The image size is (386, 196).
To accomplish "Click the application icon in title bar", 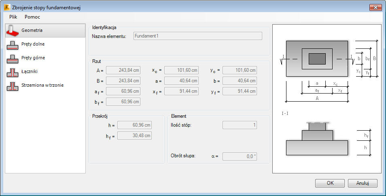I will click(6, 8).
